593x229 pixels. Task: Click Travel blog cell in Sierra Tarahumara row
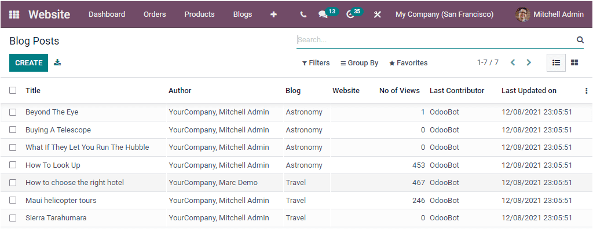tap(296, 218)
